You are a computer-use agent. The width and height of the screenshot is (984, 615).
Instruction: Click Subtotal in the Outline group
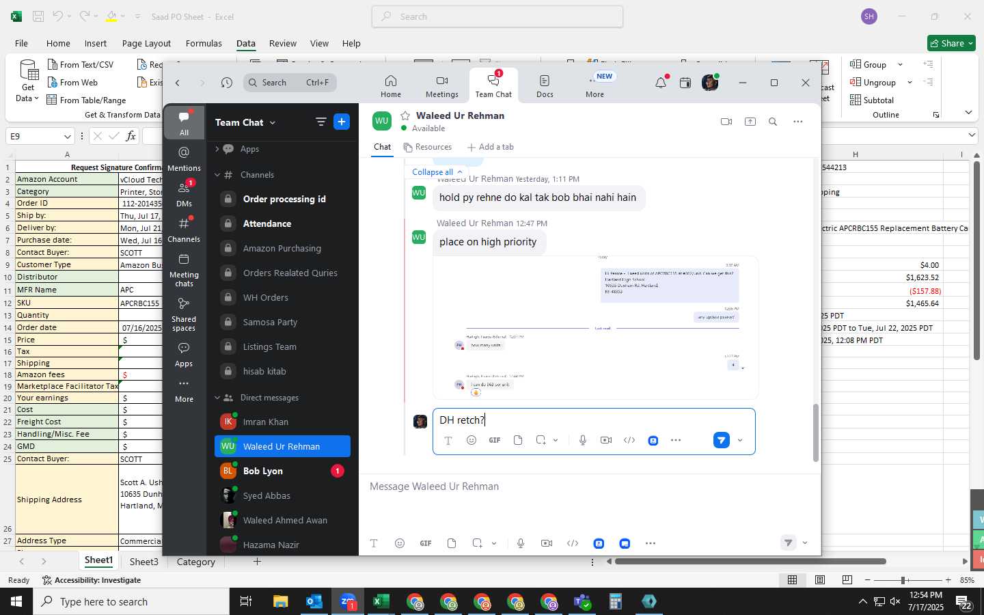click(872, 100)
